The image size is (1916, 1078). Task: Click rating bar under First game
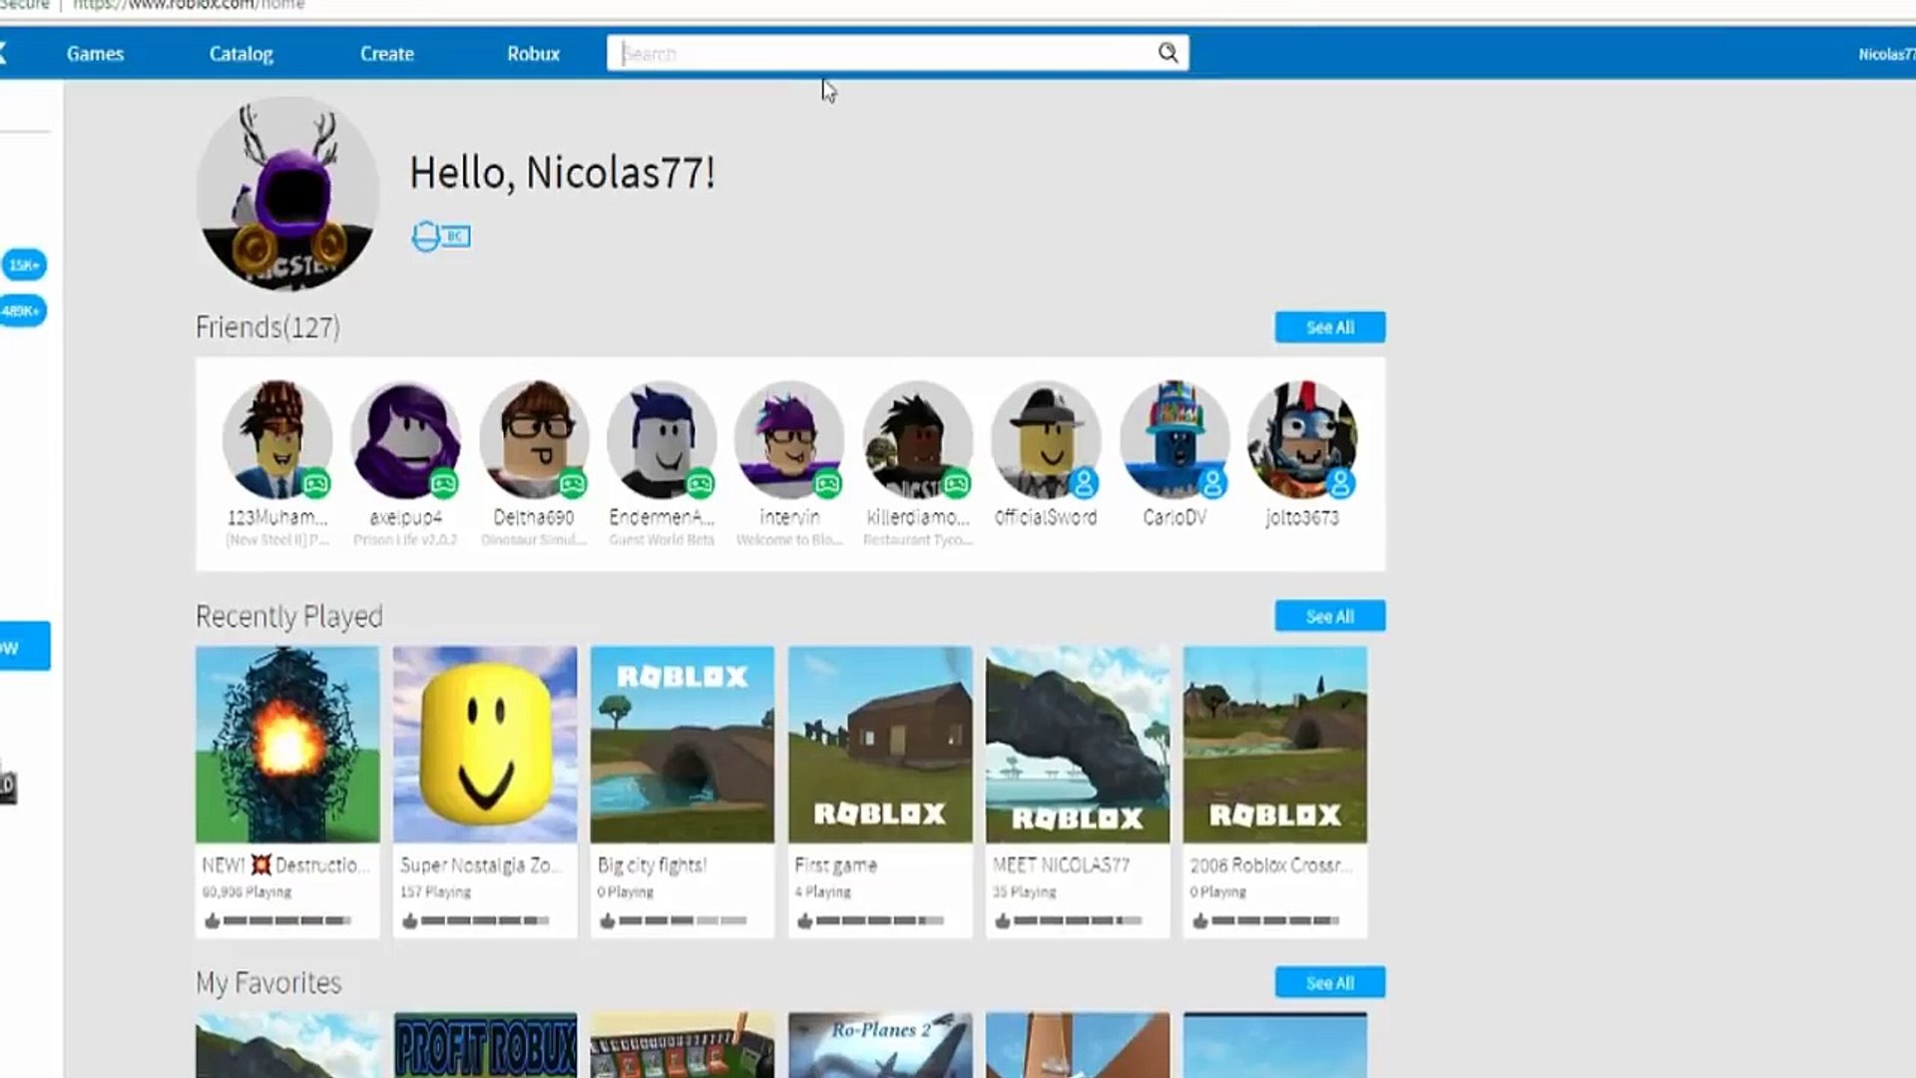(879, 921)
